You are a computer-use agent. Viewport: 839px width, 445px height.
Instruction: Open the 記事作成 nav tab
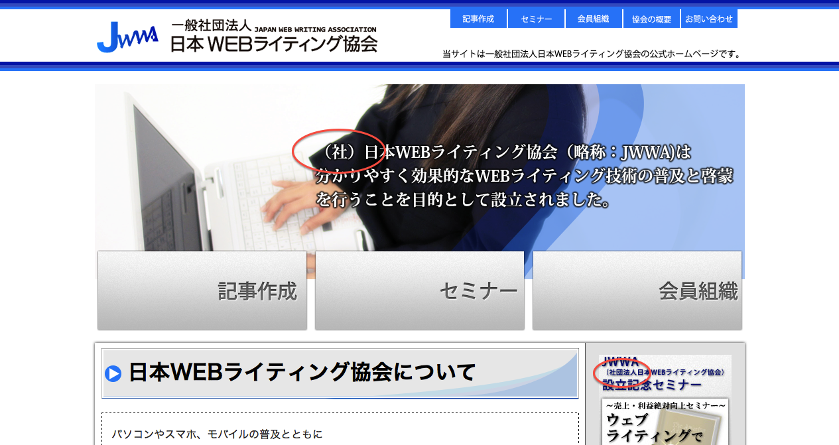coord(478,19)
